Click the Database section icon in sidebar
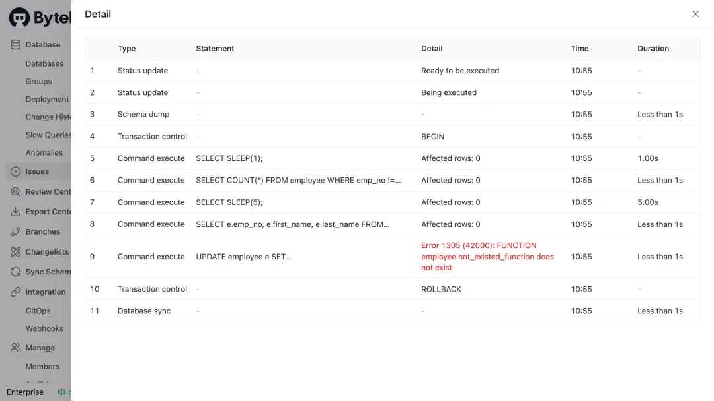714x401 pixels. [x=15, y=45]
